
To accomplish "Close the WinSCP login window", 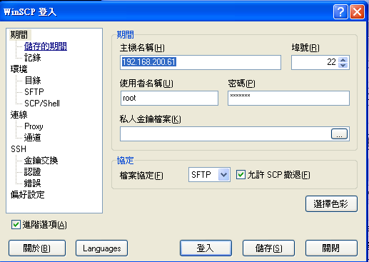I will pyautogui.click(x=357, y=11).
